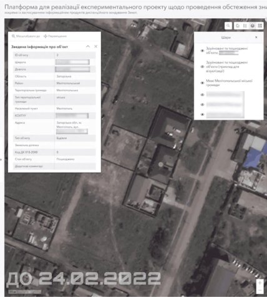The height and width of the screenshot is (297, 267).
Task: Click the Мелітопольський value in Район row
Action: [68, 83]
